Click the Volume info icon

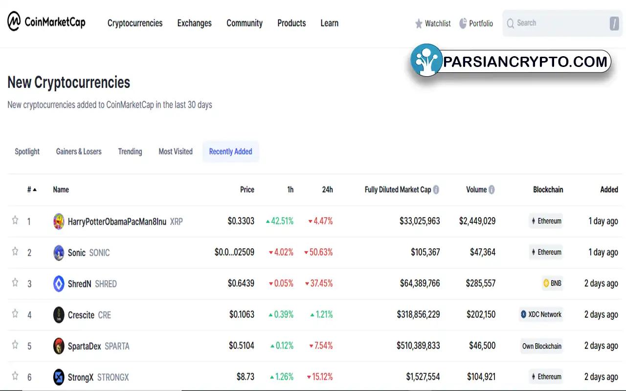point(492,190)
